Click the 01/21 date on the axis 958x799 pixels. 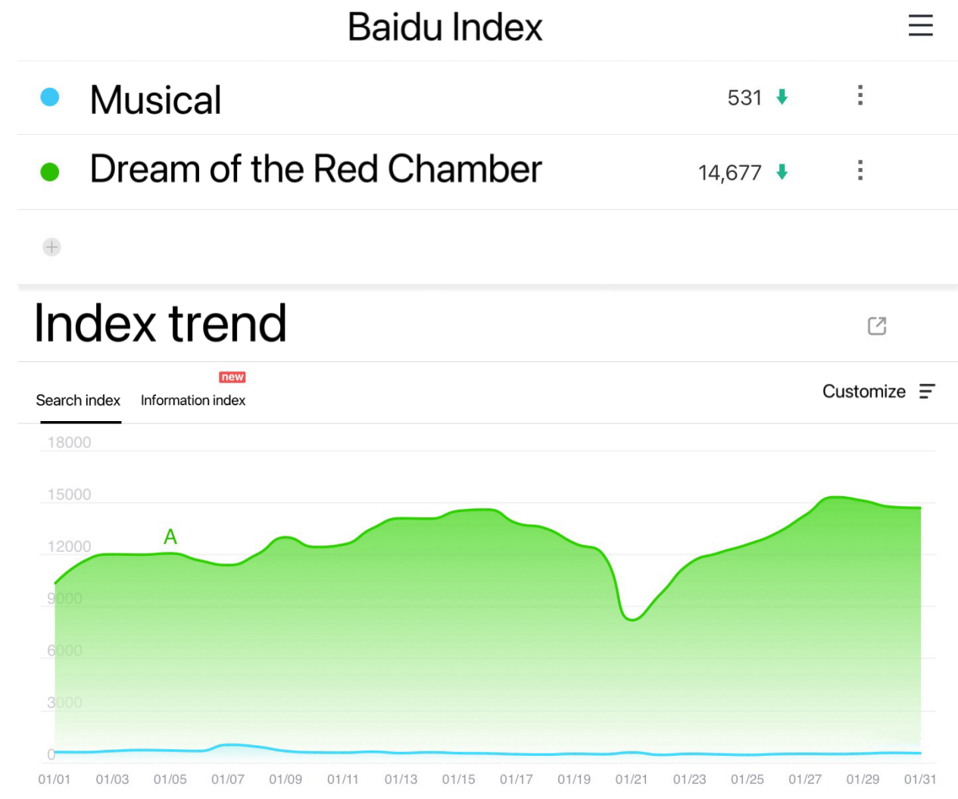point(631,779)
